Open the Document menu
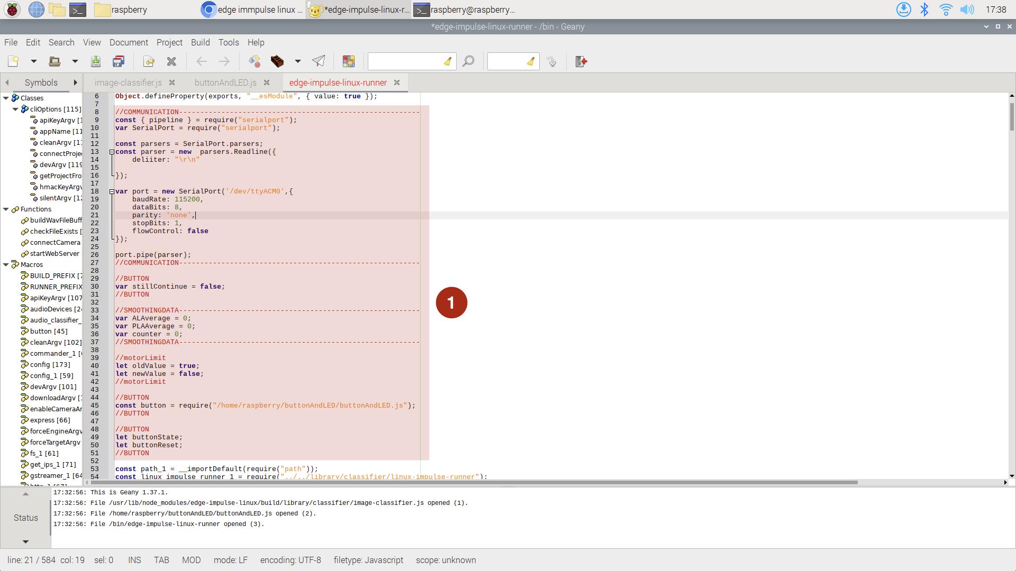 coord(129,42)
